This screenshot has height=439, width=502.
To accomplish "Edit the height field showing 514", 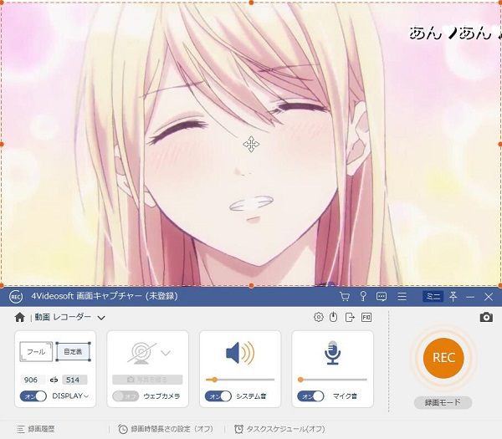I will pos(74,380).
